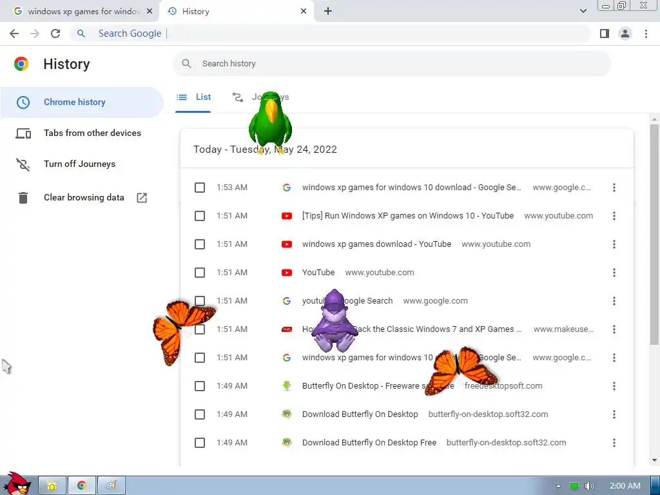
Task: Click the history page vertical scrollbar
Action: (654, 233)
